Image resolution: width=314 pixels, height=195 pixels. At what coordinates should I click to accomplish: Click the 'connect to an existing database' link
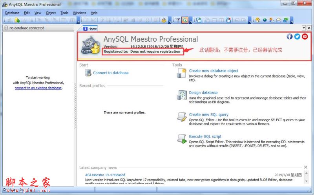38,88
